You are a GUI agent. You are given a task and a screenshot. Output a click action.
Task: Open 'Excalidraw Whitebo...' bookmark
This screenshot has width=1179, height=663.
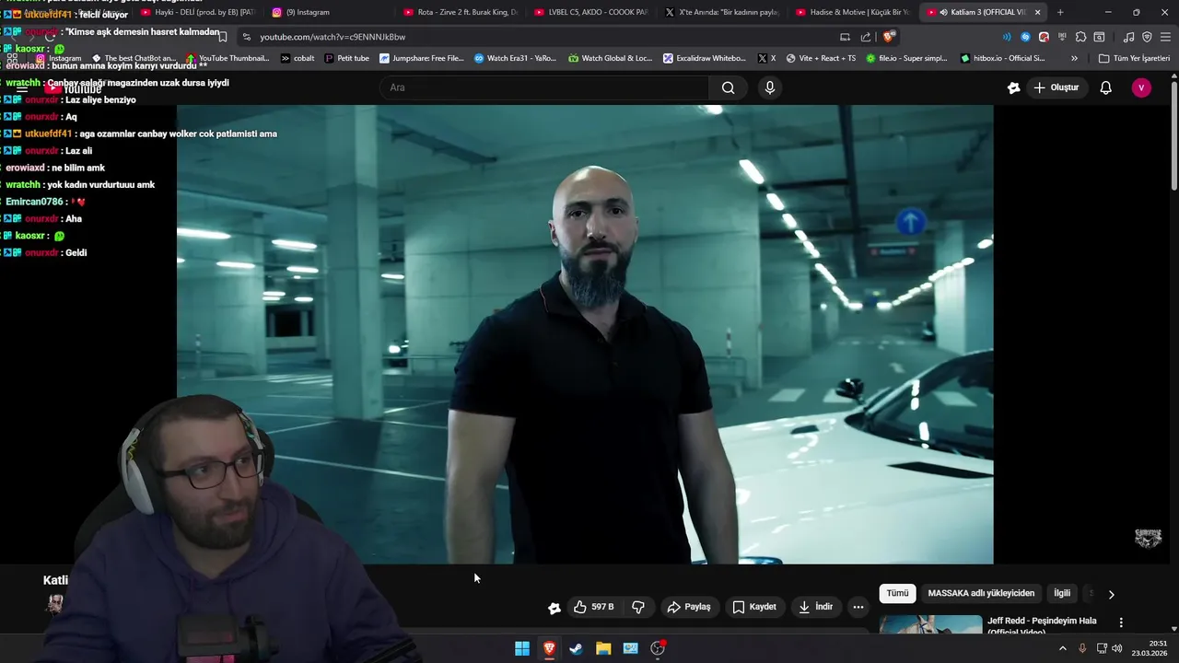click(x=705, y=58)
